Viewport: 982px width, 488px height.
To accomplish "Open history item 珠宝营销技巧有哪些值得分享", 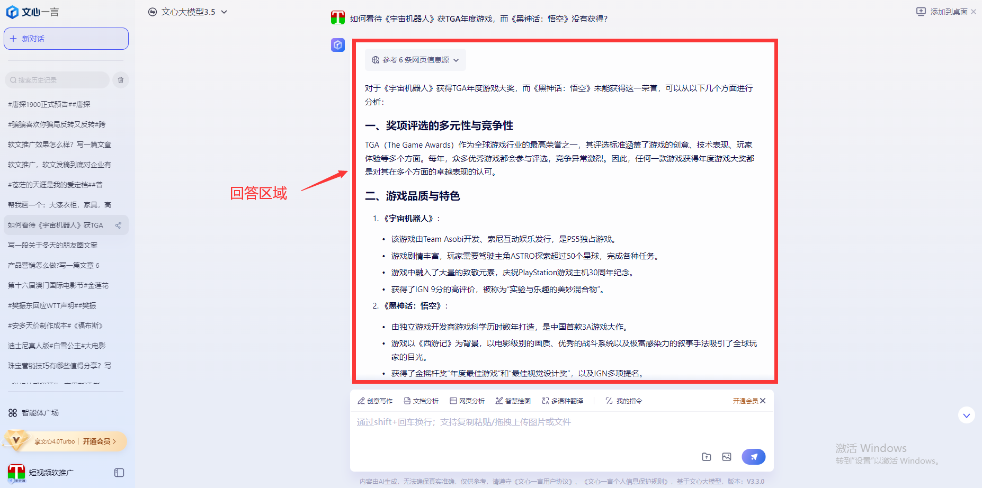I will pos(59,366).
